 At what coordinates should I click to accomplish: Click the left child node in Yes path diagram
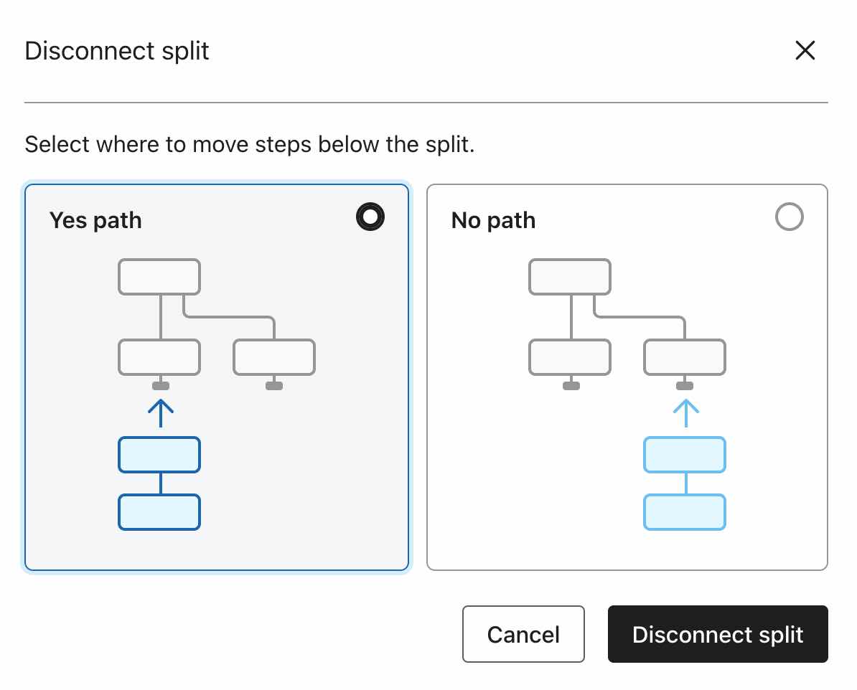tap(159, 358)
